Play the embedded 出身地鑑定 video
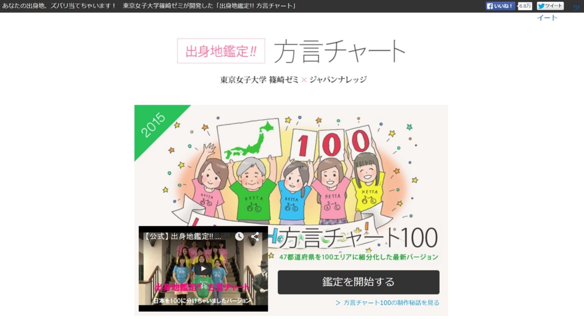This screenshot has height=319, width=584. pyautogui.click(x=203, y=268)
